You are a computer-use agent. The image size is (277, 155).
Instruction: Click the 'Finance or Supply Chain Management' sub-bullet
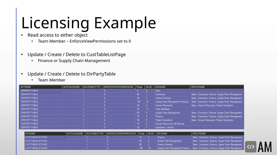pos(74,61)
